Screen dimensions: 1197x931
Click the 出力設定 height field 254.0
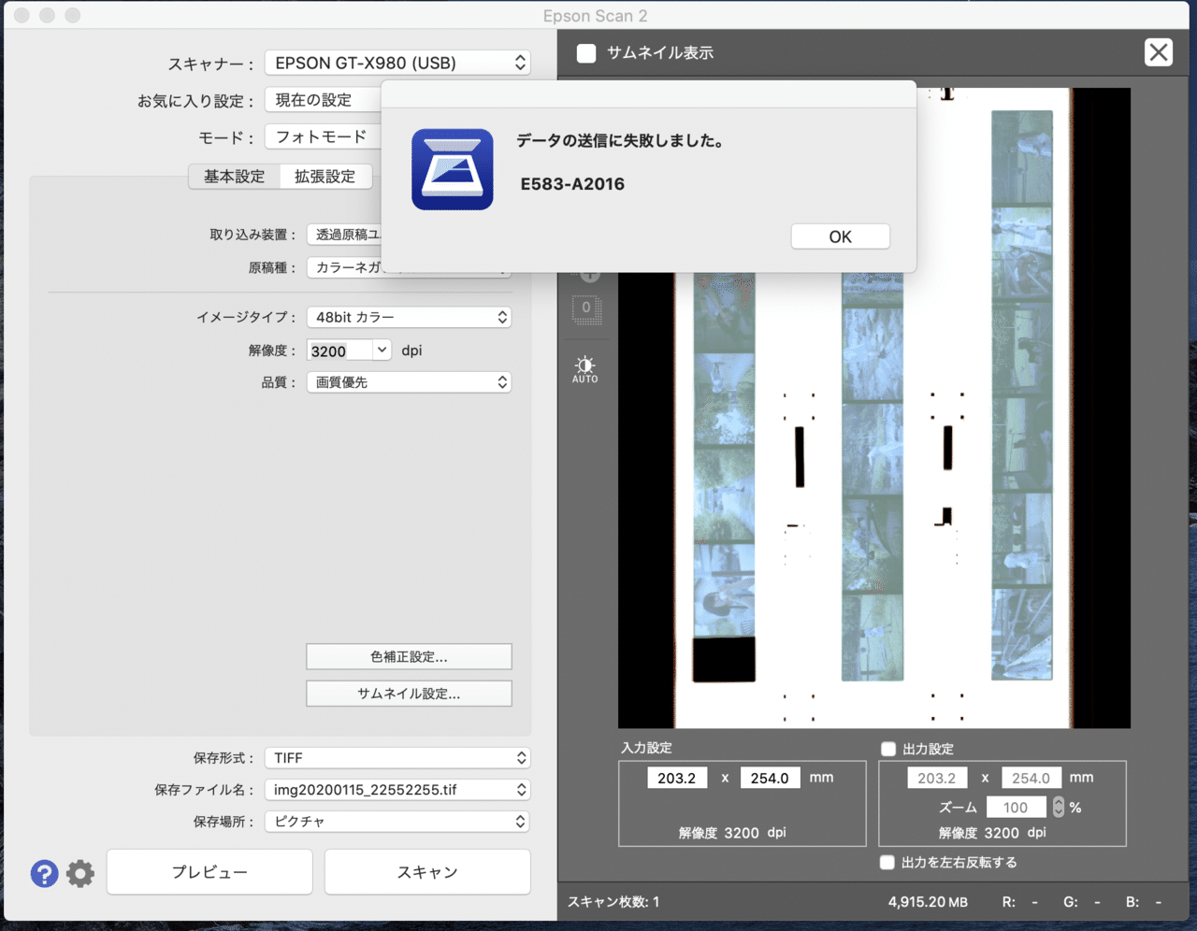tap(1031, 778)
